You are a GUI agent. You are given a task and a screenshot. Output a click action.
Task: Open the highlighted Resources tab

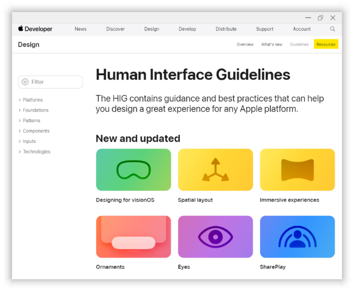pos(326,44)
